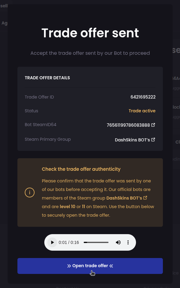
Task: Open the DashSkins BOT's Steam group link
Action: pyautogui.click(x=133, y=140)
